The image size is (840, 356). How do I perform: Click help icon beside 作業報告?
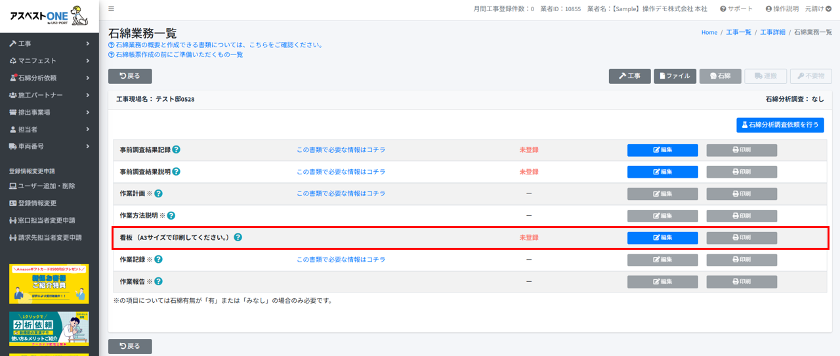coord(158,282)
